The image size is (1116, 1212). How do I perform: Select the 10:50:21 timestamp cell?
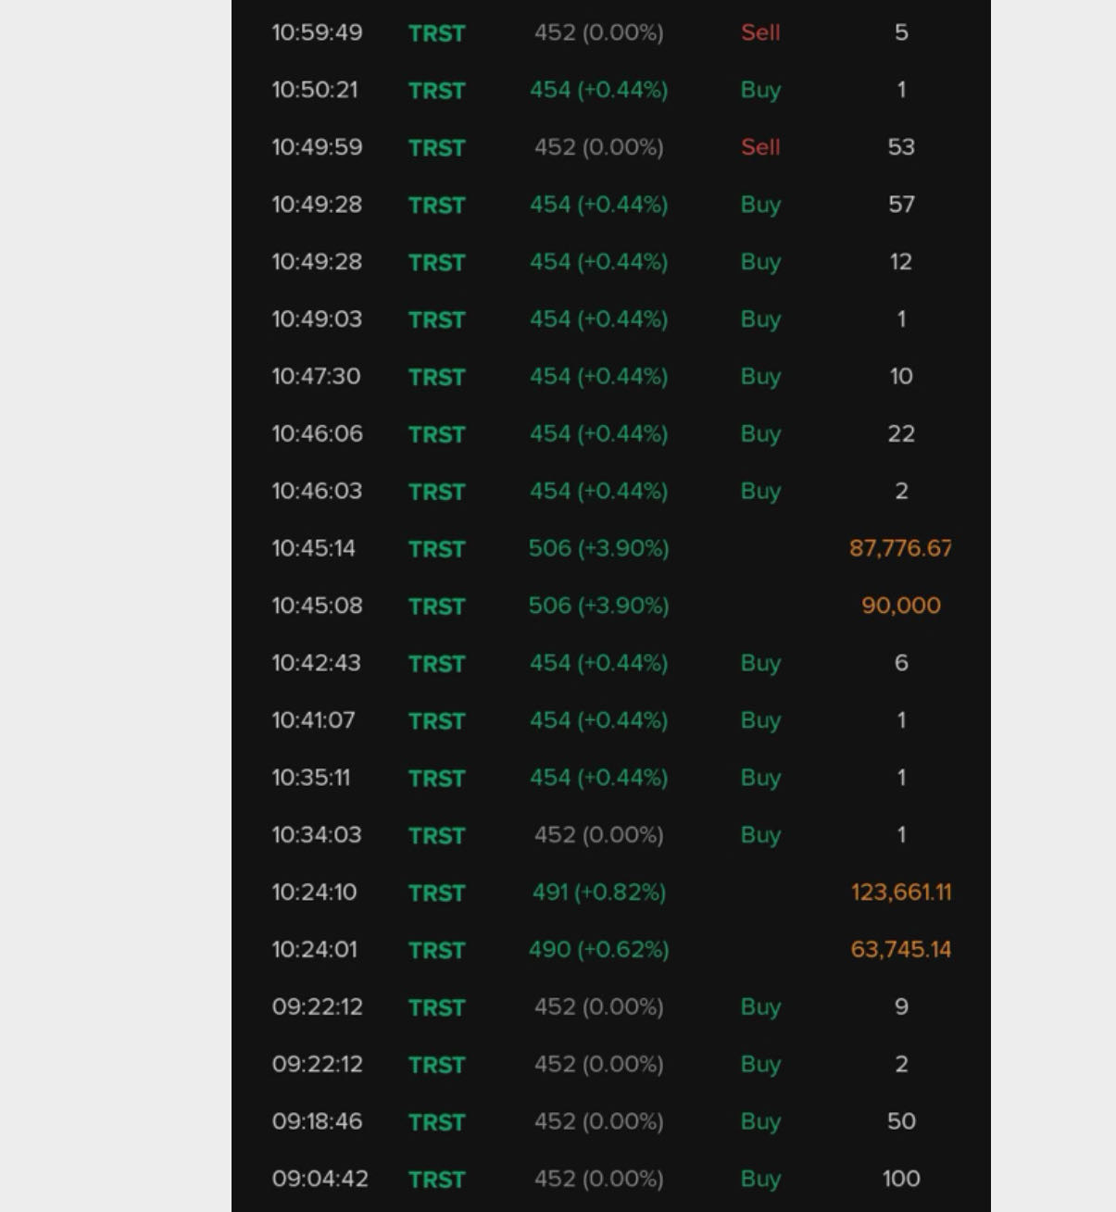[314, 90]
